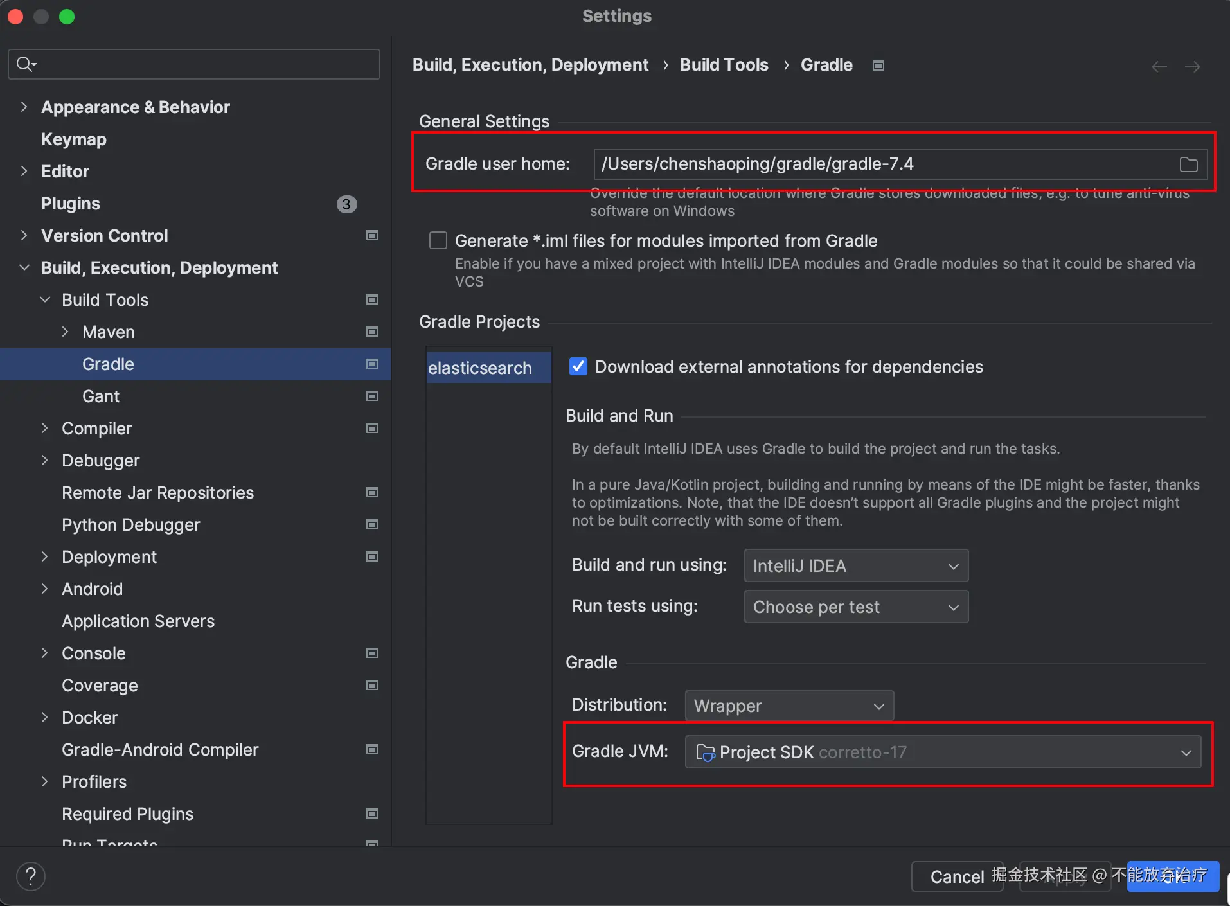Viewport: 1230px width, 906px height.
Task: Uncheck Download external annotations for dependencies
Action: coord(578,367)
